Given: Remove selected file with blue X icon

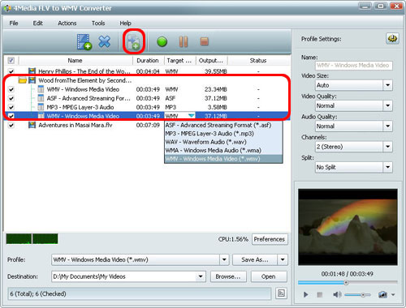Looking at the screenshot, I should click(x=105, y=41).
